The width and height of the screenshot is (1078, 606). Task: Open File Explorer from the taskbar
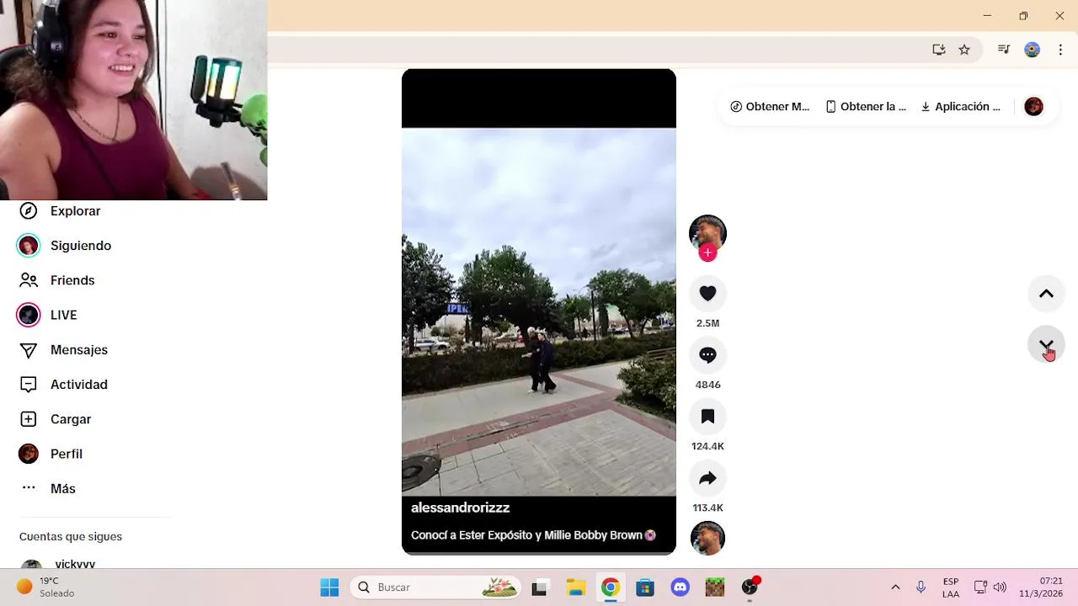575,587
